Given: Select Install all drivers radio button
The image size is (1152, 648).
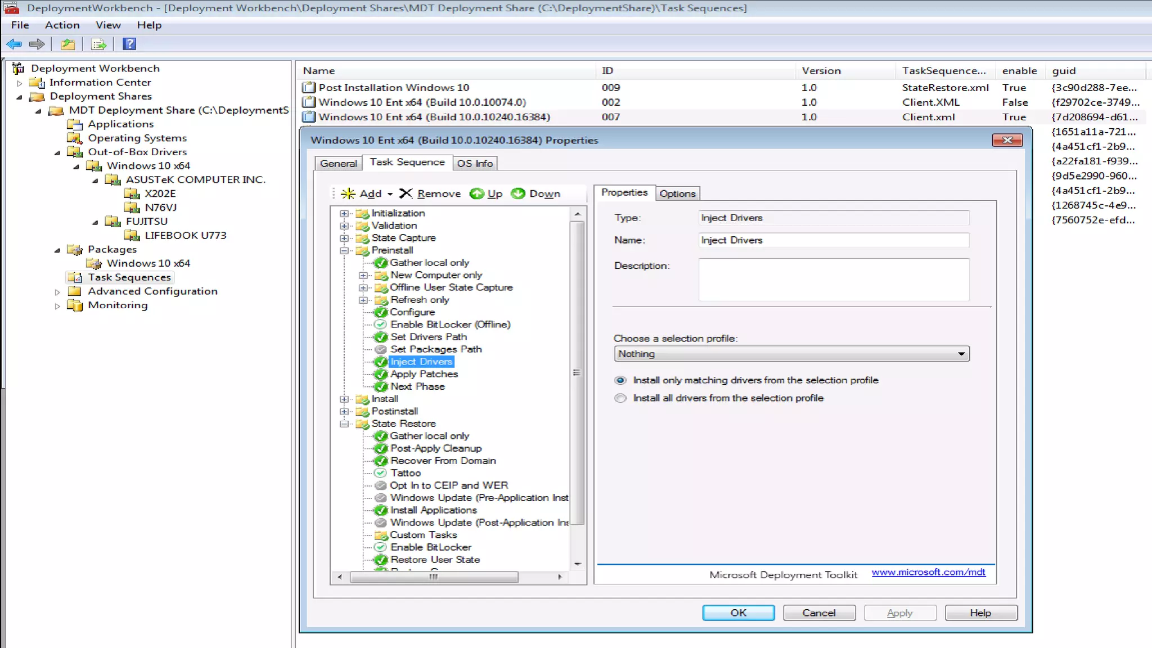Looking at the screenshot, I should tap(620, 398).
